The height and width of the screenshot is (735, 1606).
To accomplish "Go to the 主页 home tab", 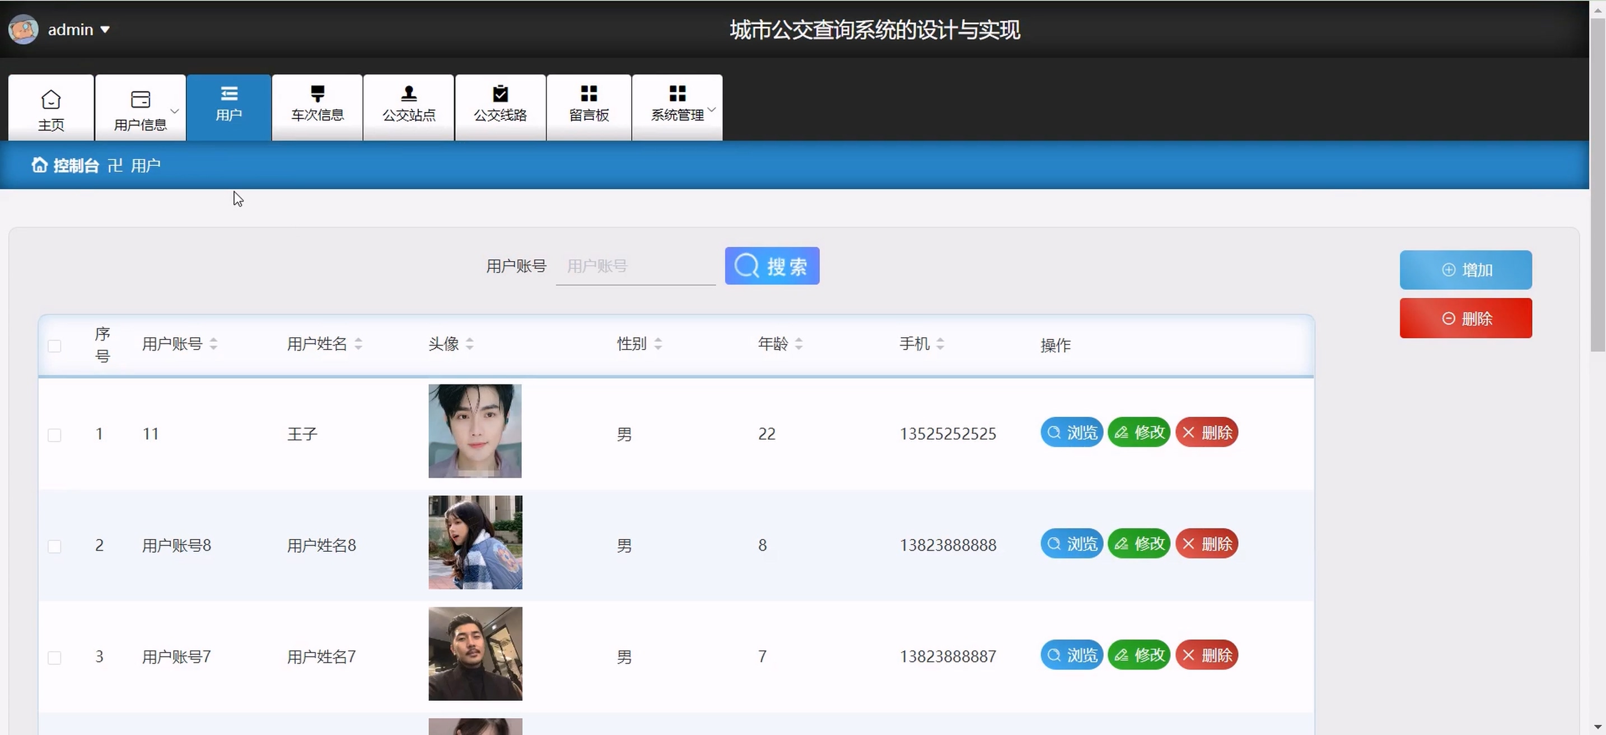I will [x=51, y=108].
